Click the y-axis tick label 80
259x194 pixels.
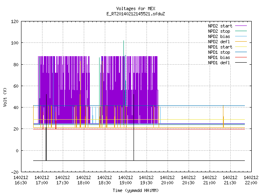click(16, 65)
